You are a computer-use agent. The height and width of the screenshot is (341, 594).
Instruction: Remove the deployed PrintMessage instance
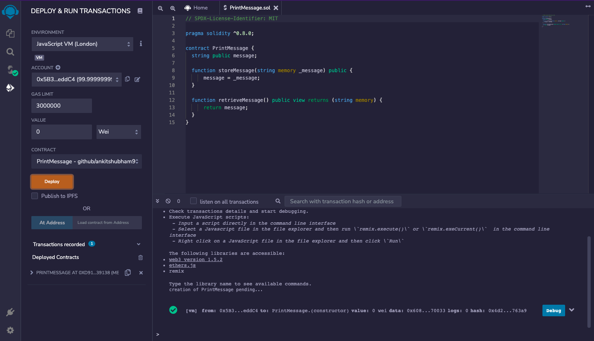coord(141,273)
